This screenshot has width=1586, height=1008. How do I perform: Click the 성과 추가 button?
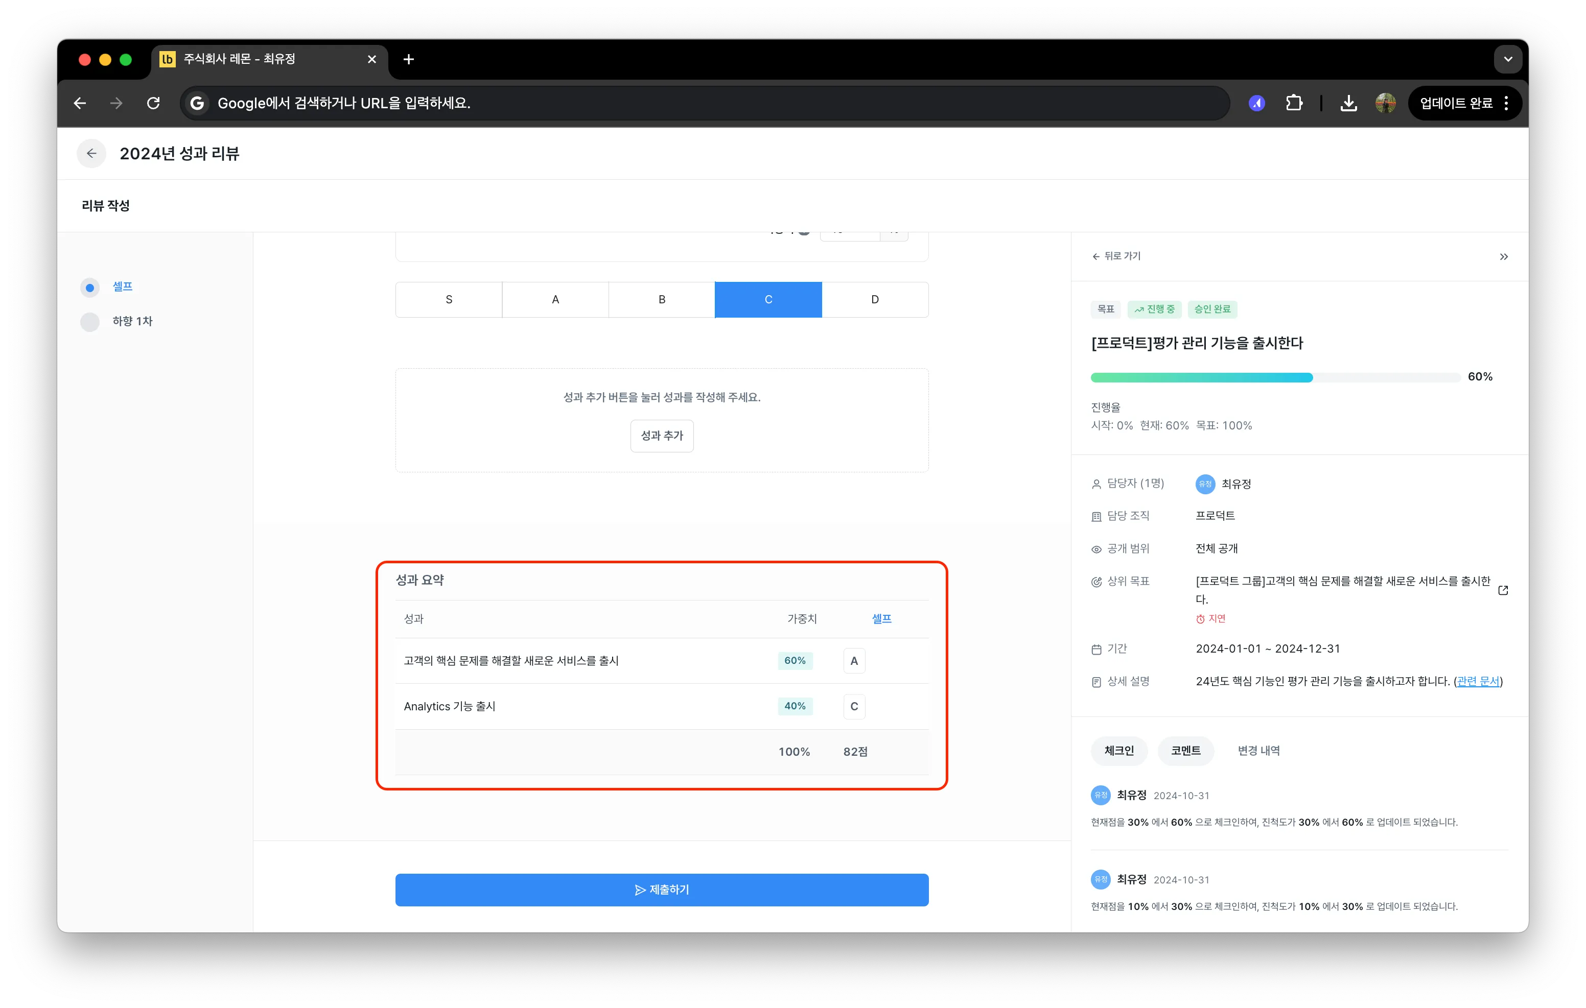click(662, 436)
